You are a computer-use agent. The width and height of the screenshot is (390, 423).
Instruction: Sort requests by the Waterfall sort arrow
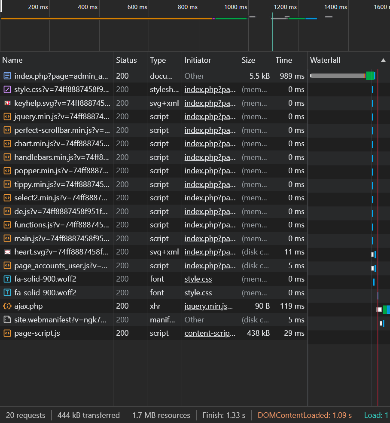[383, 60]
